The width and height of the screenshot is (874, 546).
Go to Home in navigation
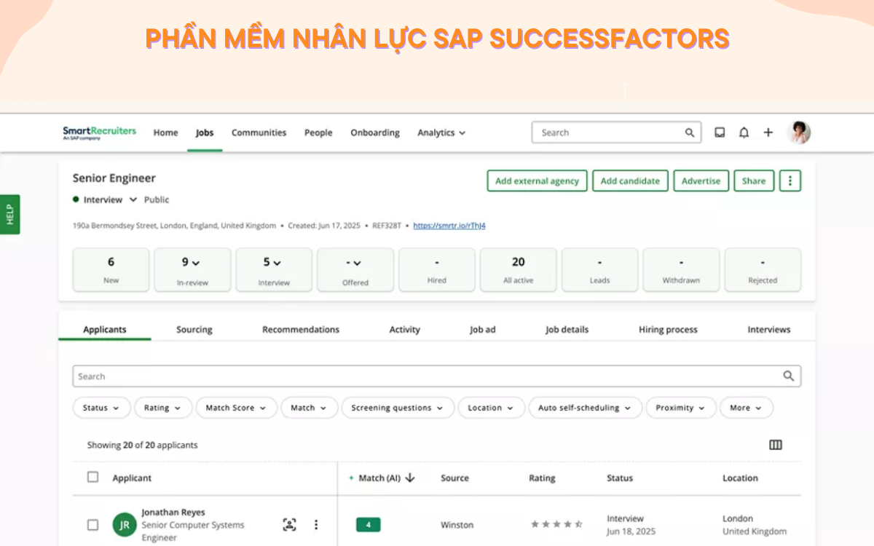165,132
